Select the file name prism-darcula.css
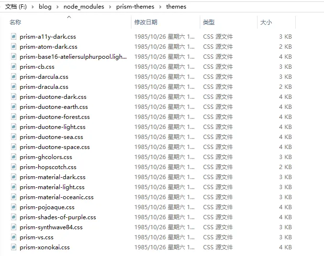The height and width of the screenshot is (256, 324). [44, 77]
